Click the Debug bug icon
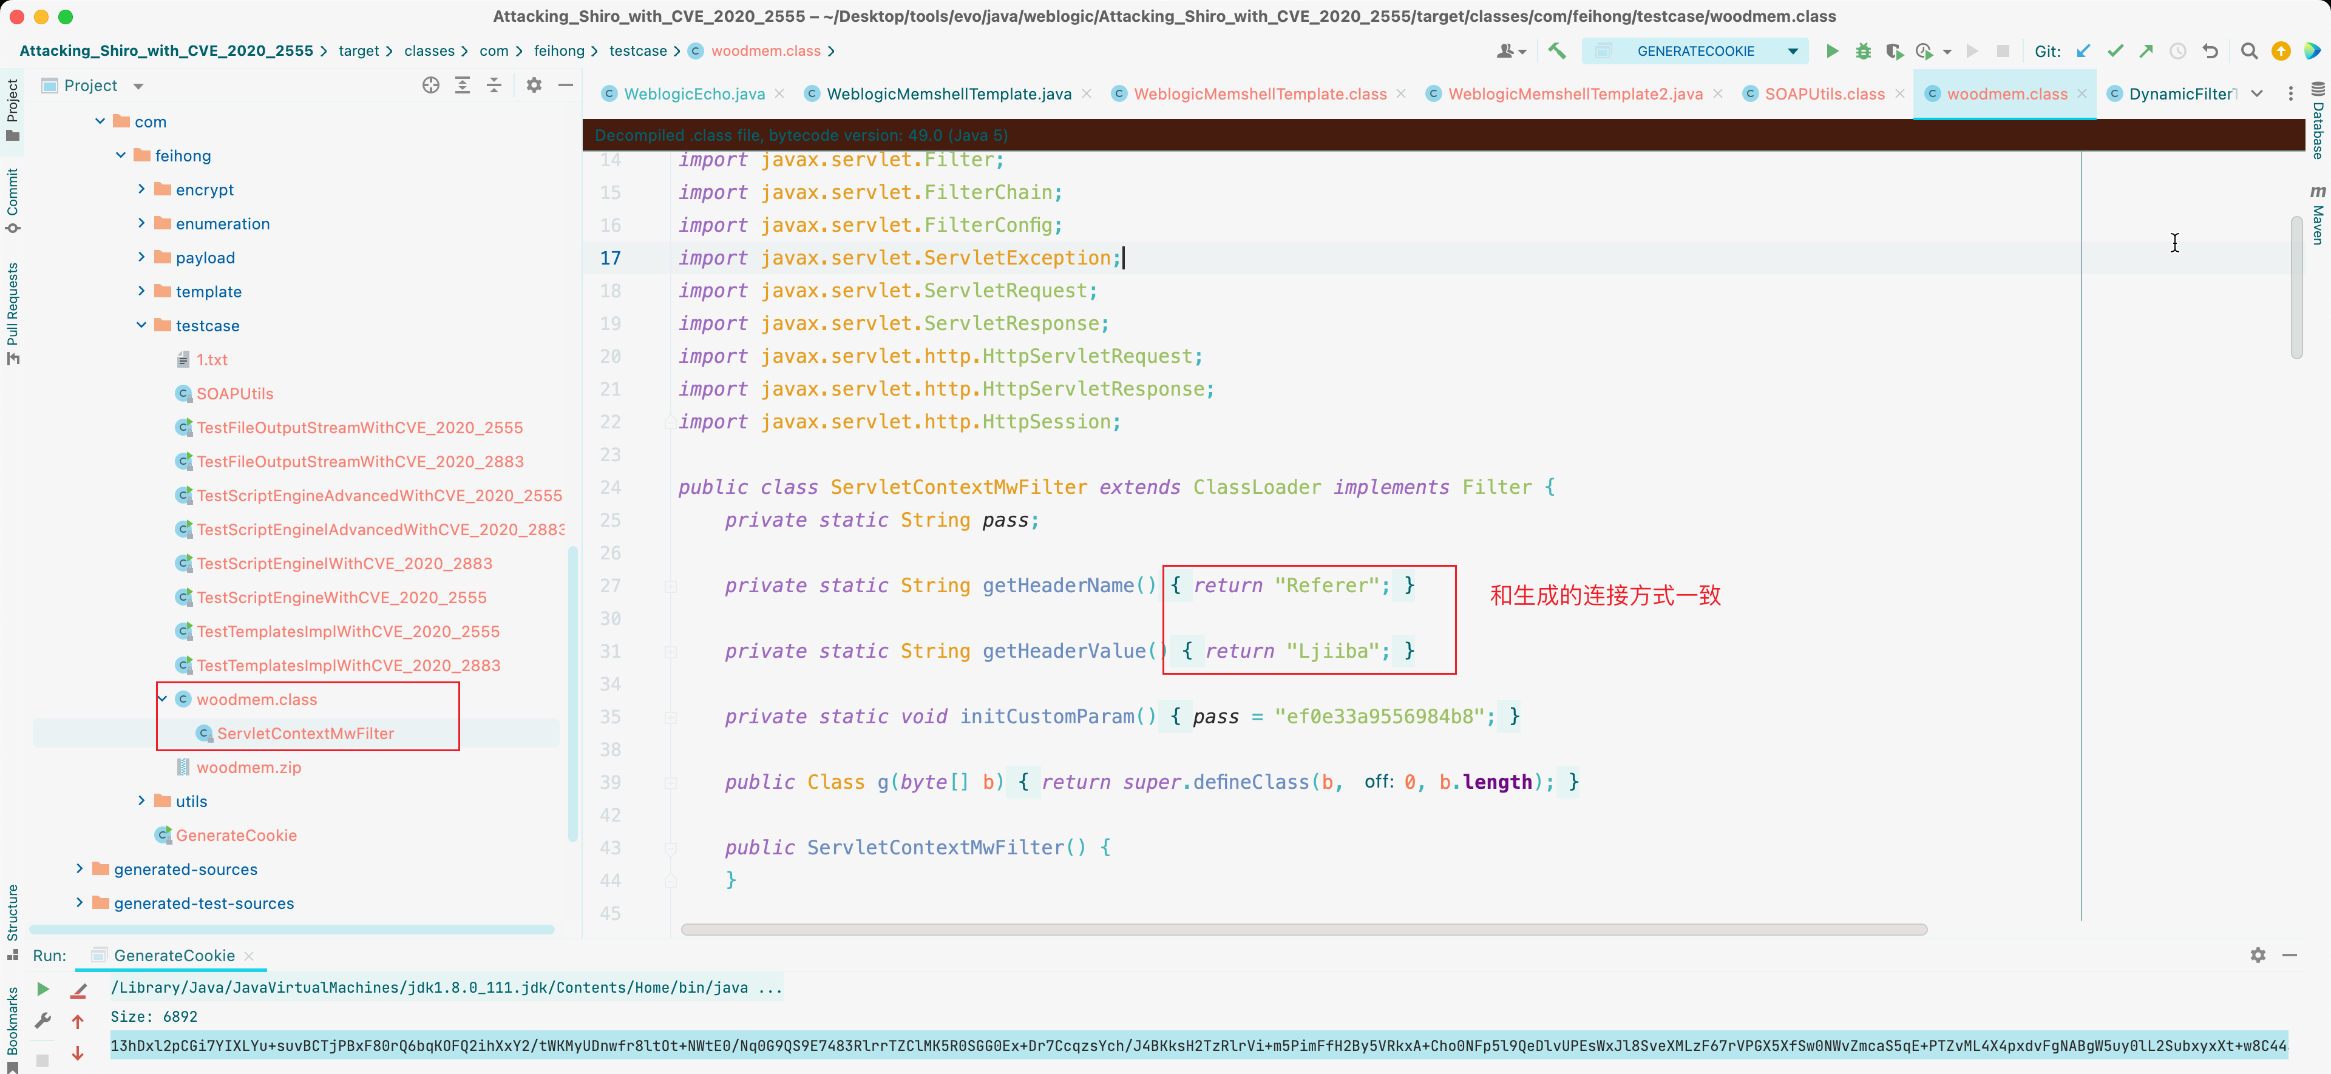The image size is (2331, 1074). [x=1862, y=52]
